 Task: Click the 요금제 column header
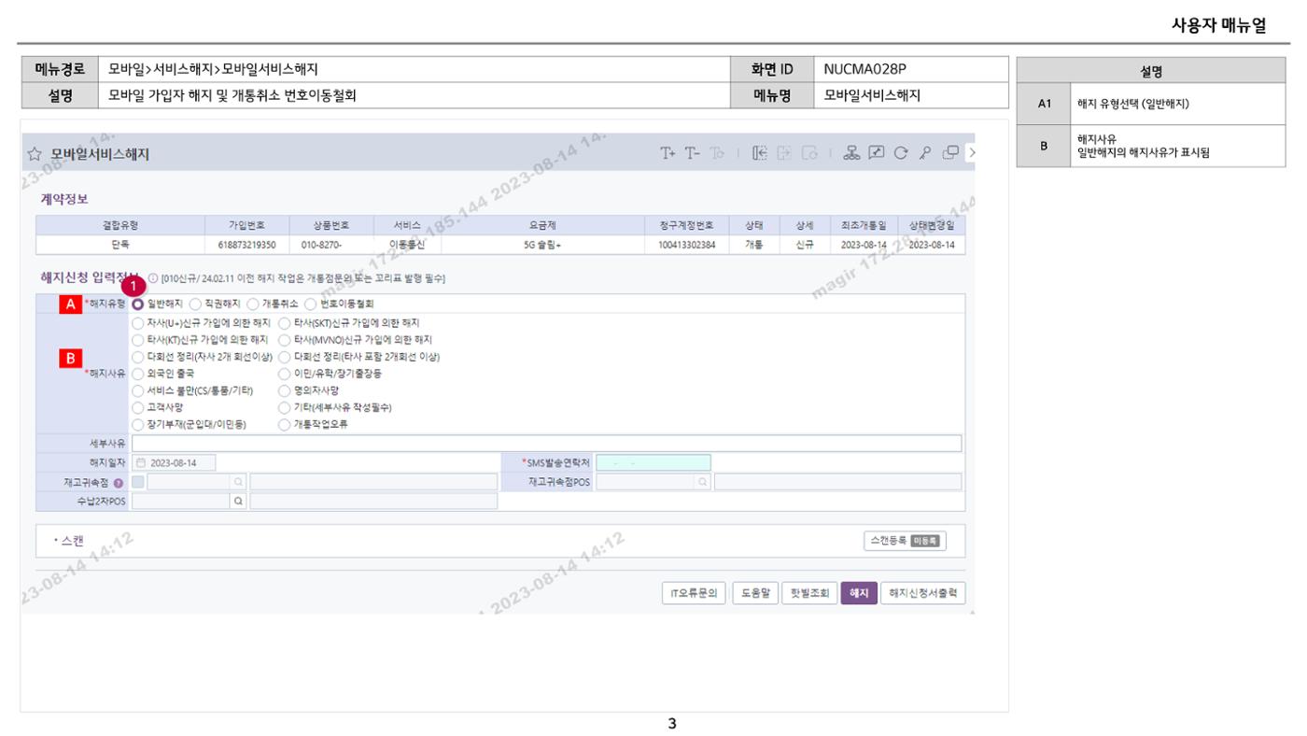[x=542, y=226]
